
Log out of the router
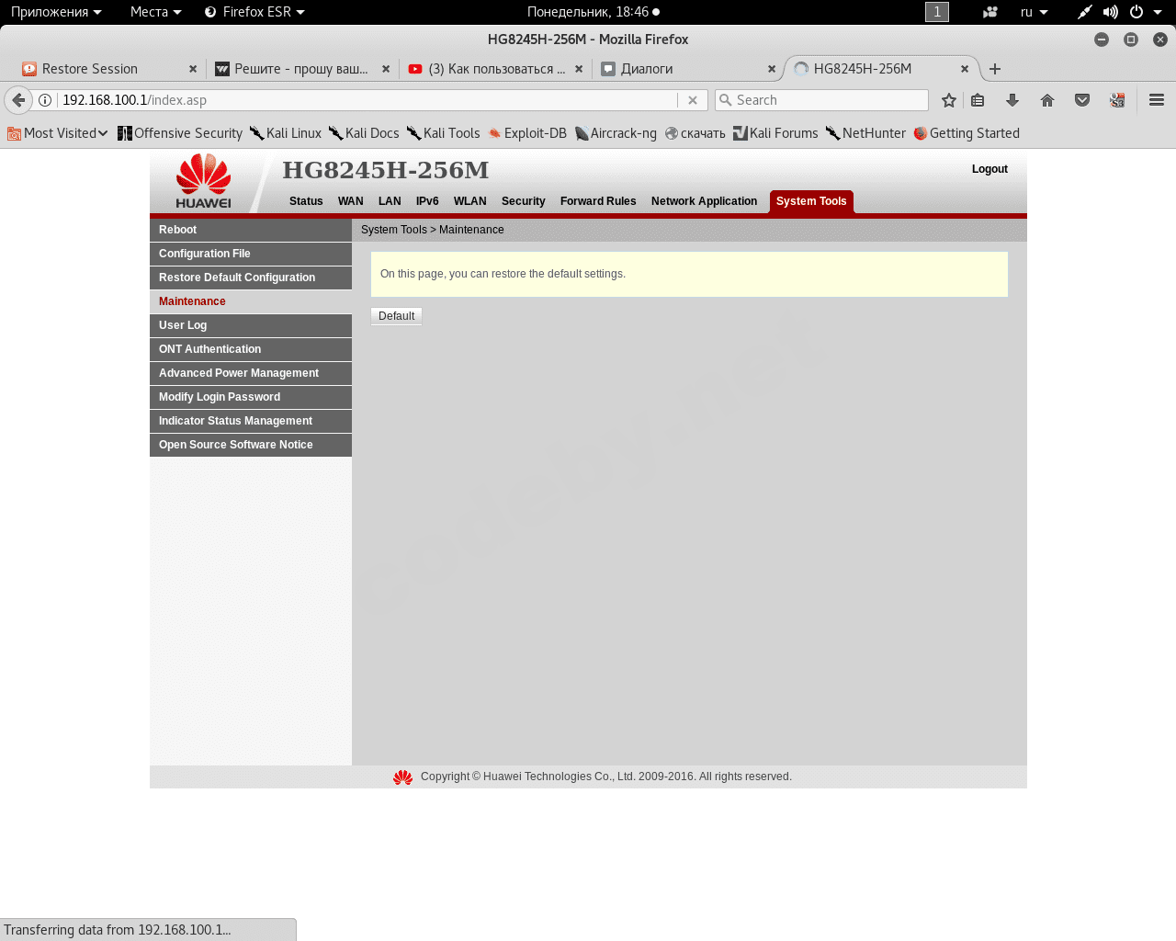coord(989,169)
